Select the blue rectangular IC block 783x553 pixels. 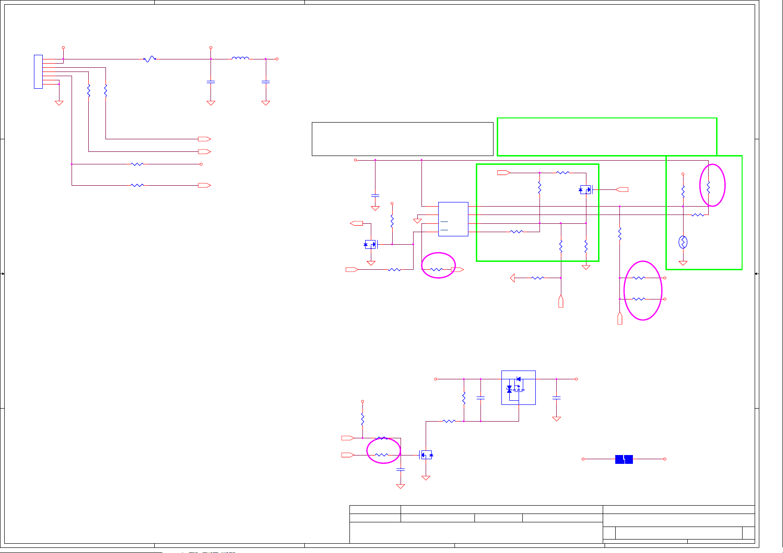tap(453, 219)
